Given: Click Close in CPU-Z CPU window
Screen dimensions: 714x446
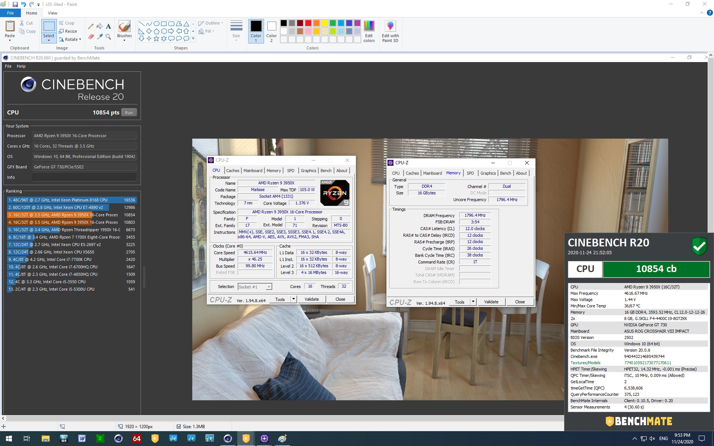Looking at the screenshot, I should 340,299.
